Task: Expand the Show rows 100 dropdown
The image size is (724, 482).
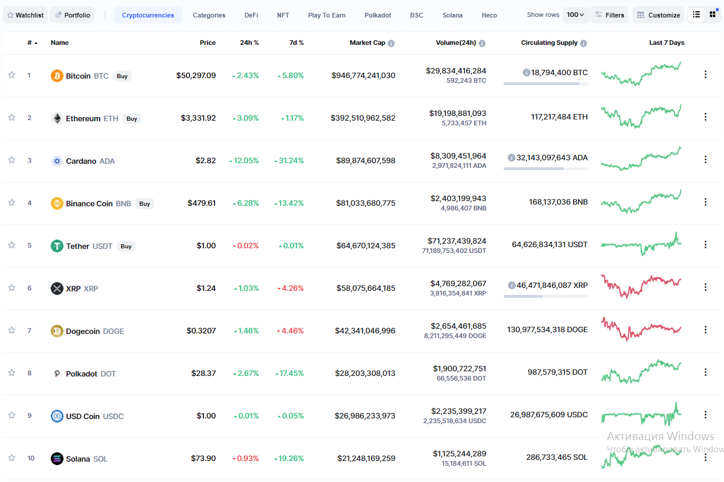Action: coord(575,15)
